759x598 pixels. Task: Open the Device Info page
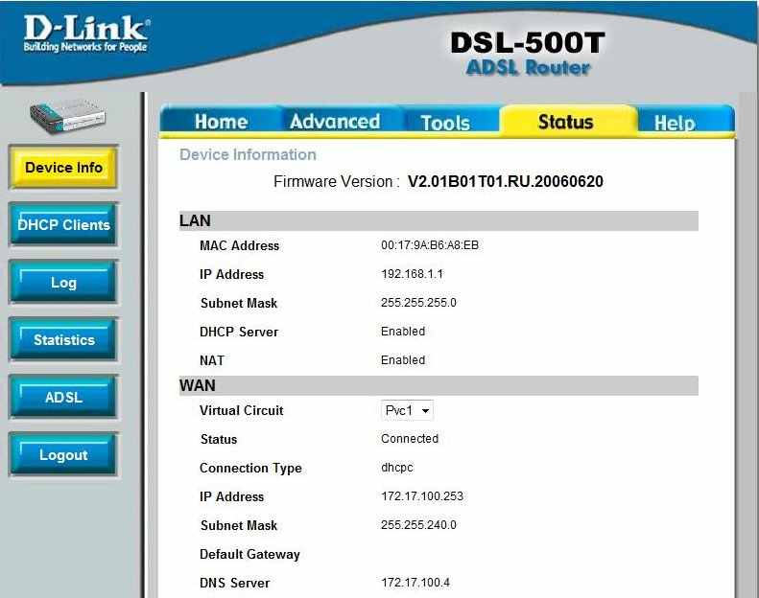[63, 168]
